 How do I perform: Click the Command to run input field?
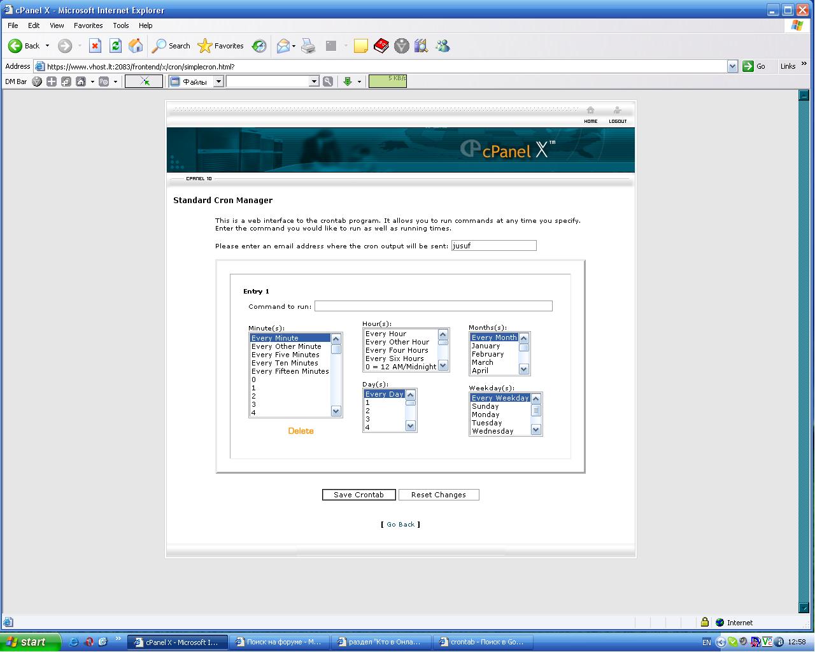(434, 306)
